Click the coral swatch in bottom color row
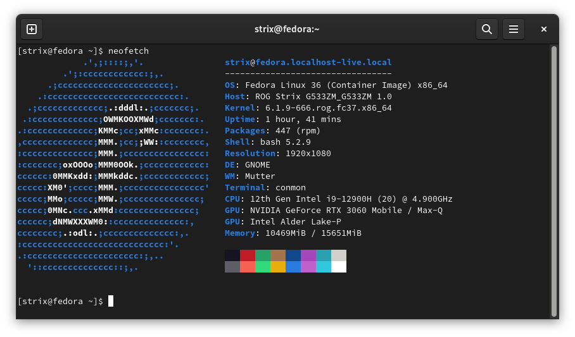 tap(248, 267)
